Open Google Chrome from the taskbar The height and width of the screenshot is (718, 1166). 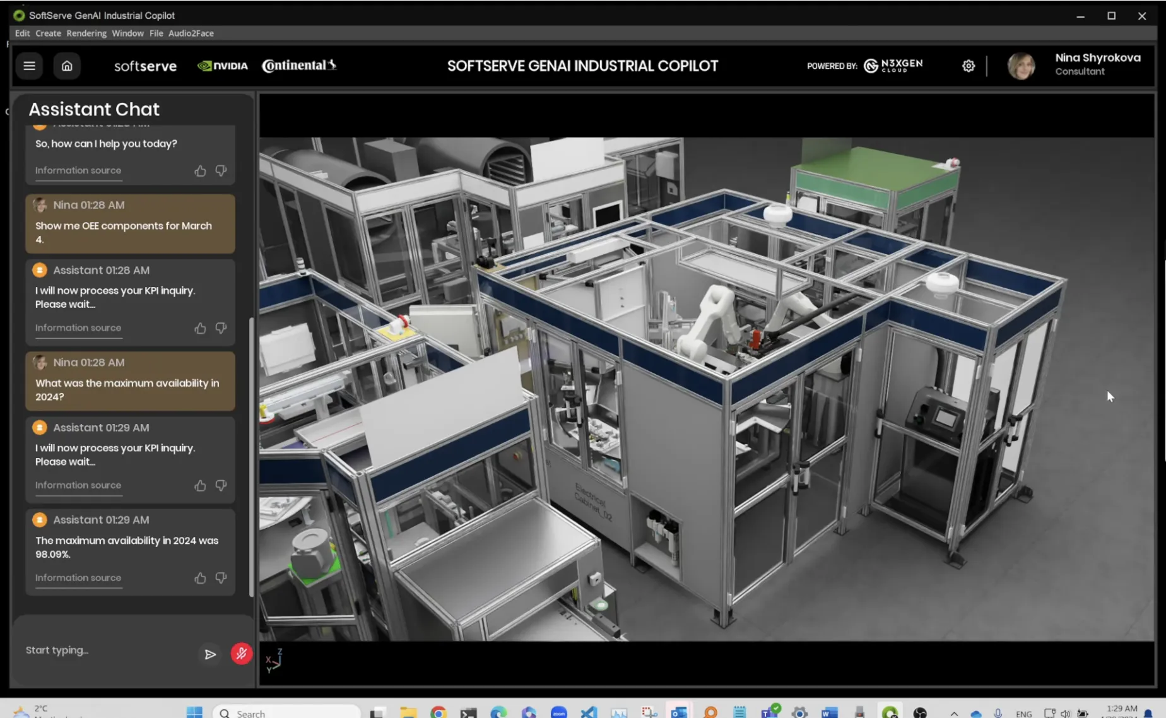(438, 713)
